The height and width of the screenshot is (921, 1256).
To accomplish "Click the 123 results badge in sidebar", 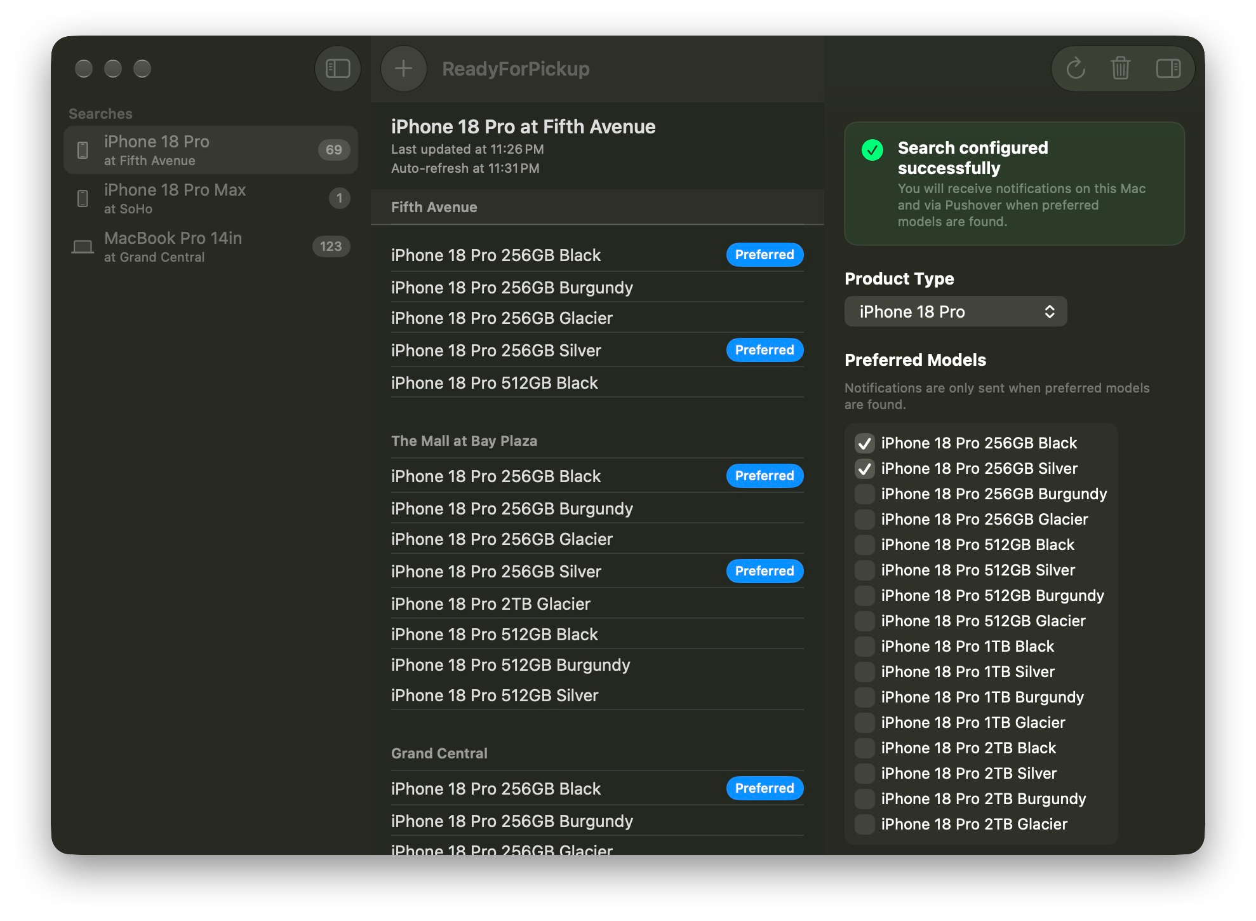I will pos(331,246).
